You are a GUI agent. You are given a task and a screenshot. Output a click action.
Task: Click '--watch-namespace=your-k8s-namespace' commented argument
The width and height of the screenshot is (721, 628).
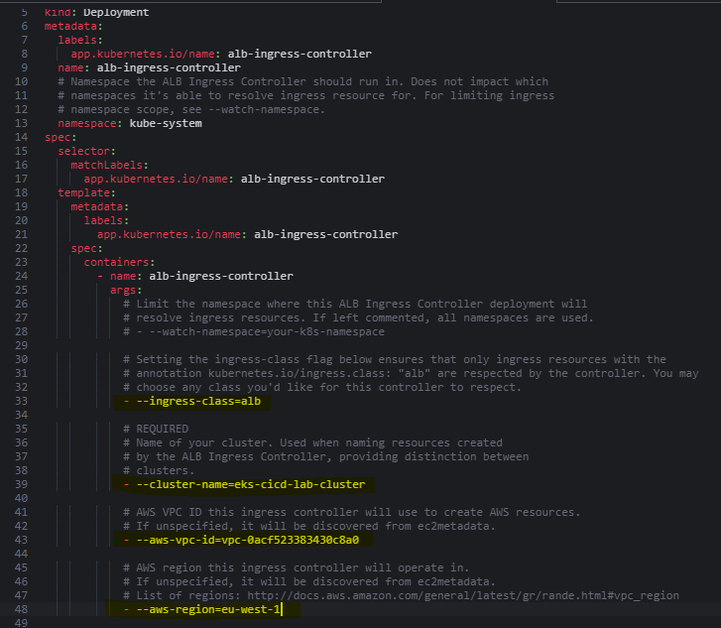pos(267,331)
